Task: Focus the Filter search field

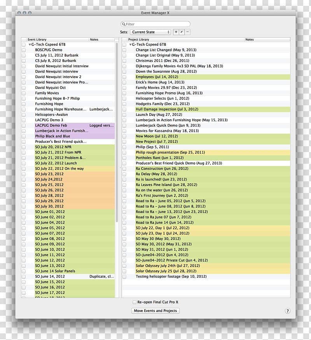Action: pos(155,24)
